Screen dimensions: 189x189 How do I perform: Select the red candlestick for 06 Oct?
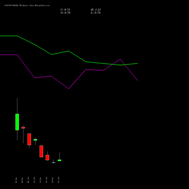coord(29,139)
